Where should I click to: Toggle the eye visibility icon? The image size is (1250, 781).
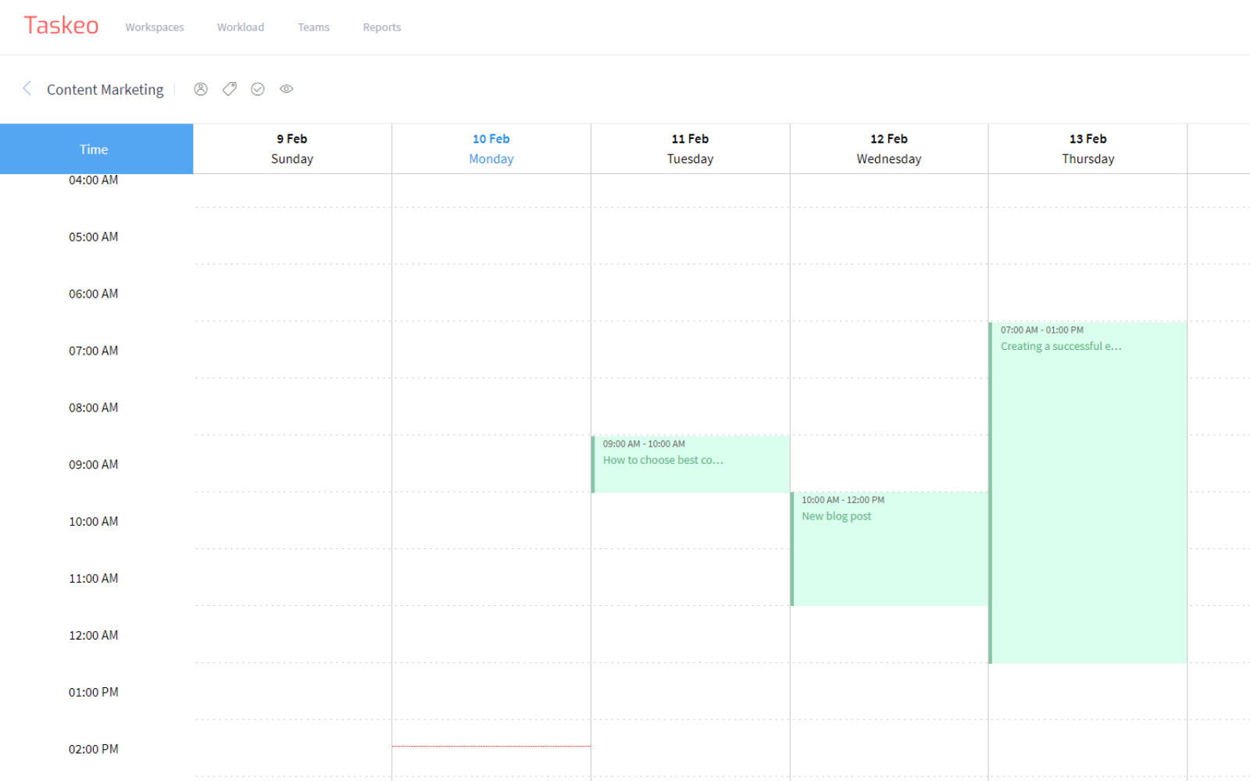pyautogui.click(x=286, y=89)
